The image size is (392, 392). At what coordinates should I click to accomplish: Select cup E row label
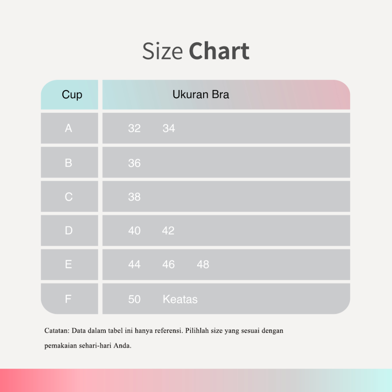[x=69, y=265]
